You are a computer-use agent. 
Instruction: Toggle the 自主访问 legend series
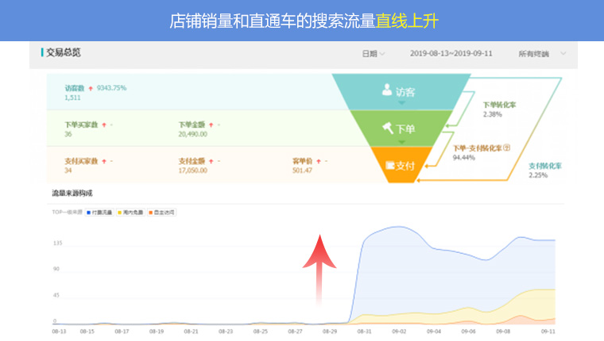point(160,213)
